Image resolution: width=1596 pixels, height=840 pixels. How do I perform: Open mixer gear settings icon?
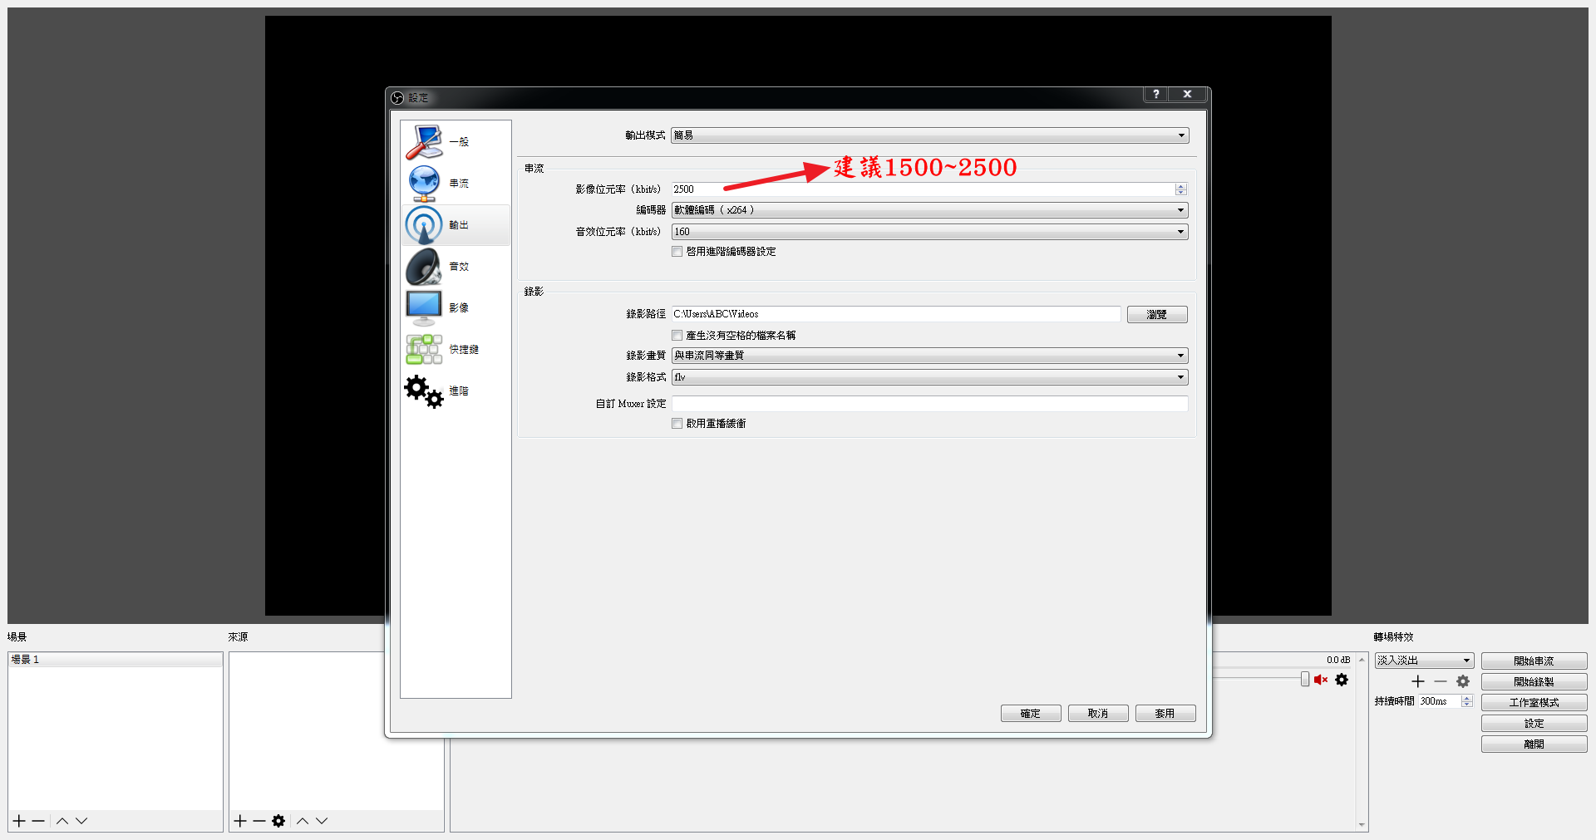1342,680
